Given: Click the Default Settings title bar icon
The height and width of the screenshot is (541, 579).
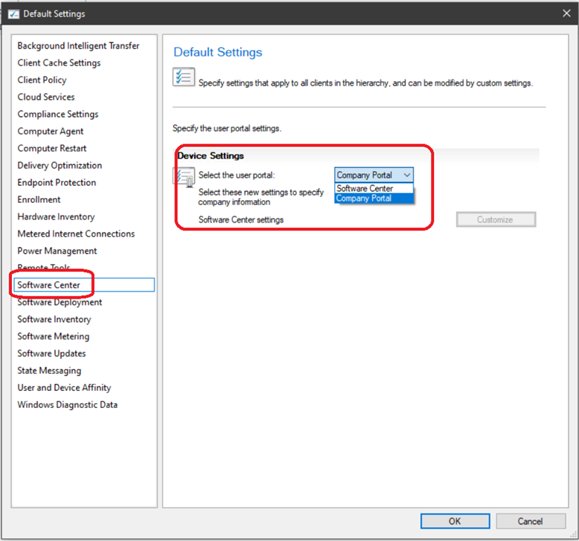Looking at the screenshot, I should [13, 13].
